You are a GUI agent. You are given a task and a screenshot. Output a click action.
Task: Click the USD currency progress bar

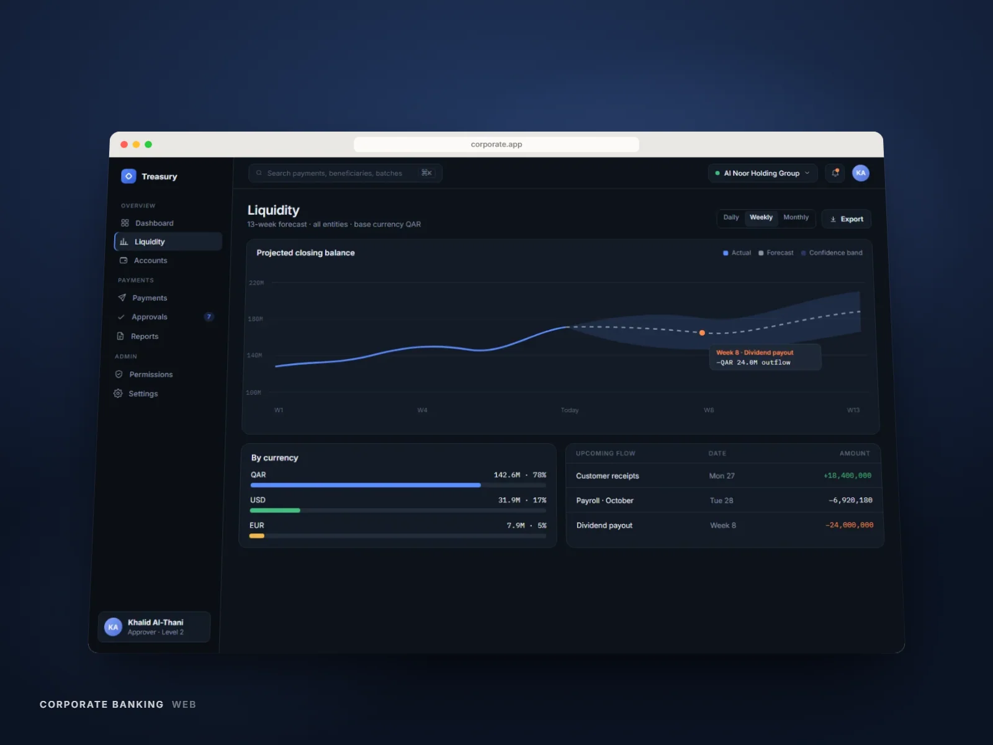(x=398, y=510)
